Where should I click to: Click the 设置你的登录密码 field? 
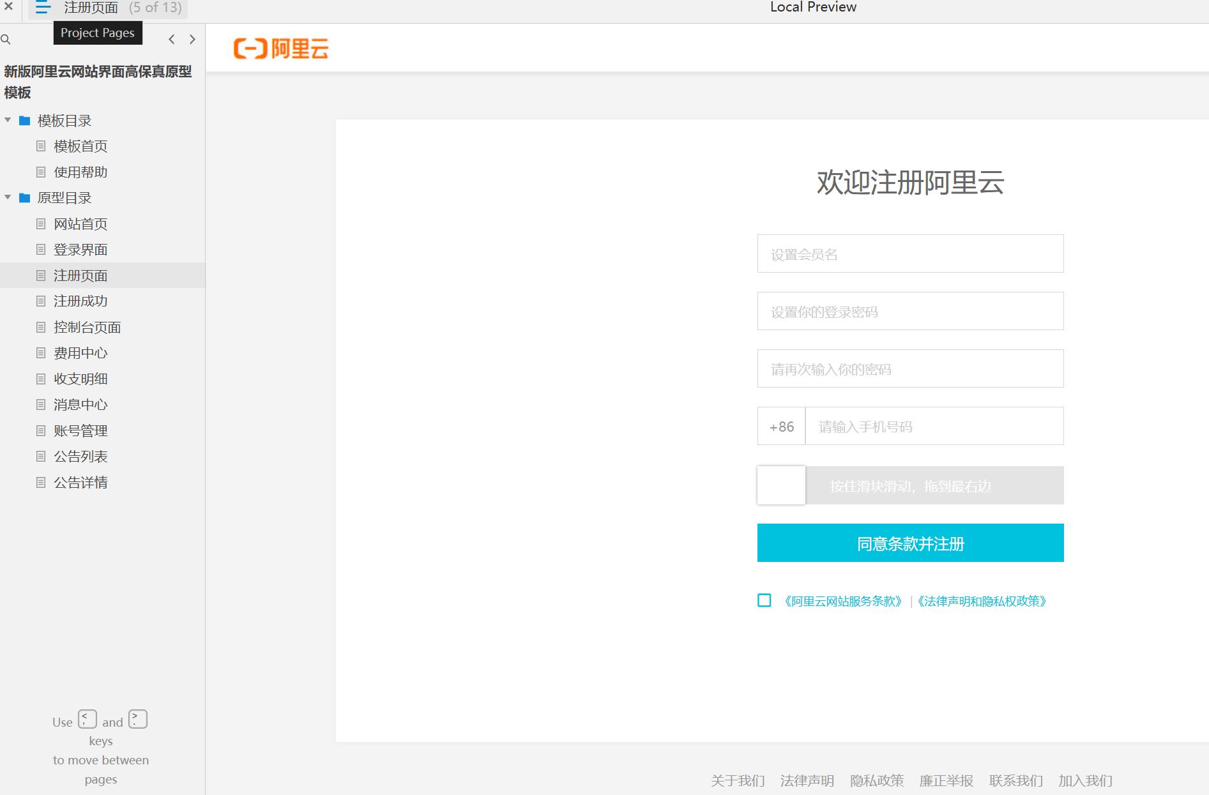[910, 311]
